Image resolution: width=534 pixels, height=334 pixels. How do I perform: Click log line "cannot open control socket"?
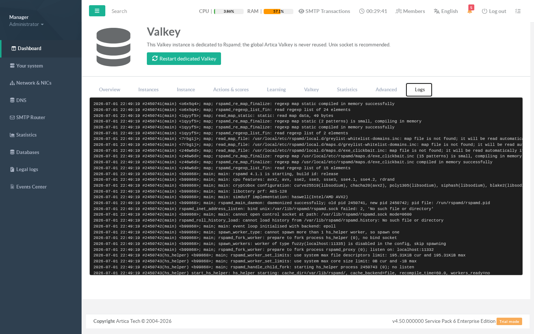click(253, 215)
